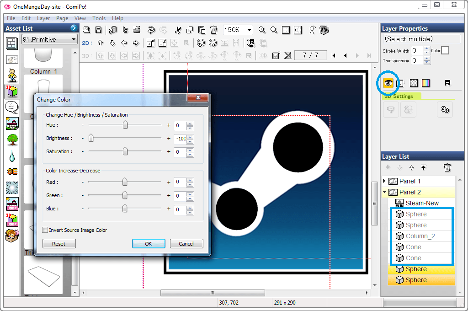Open the File menu

[11, 18]
